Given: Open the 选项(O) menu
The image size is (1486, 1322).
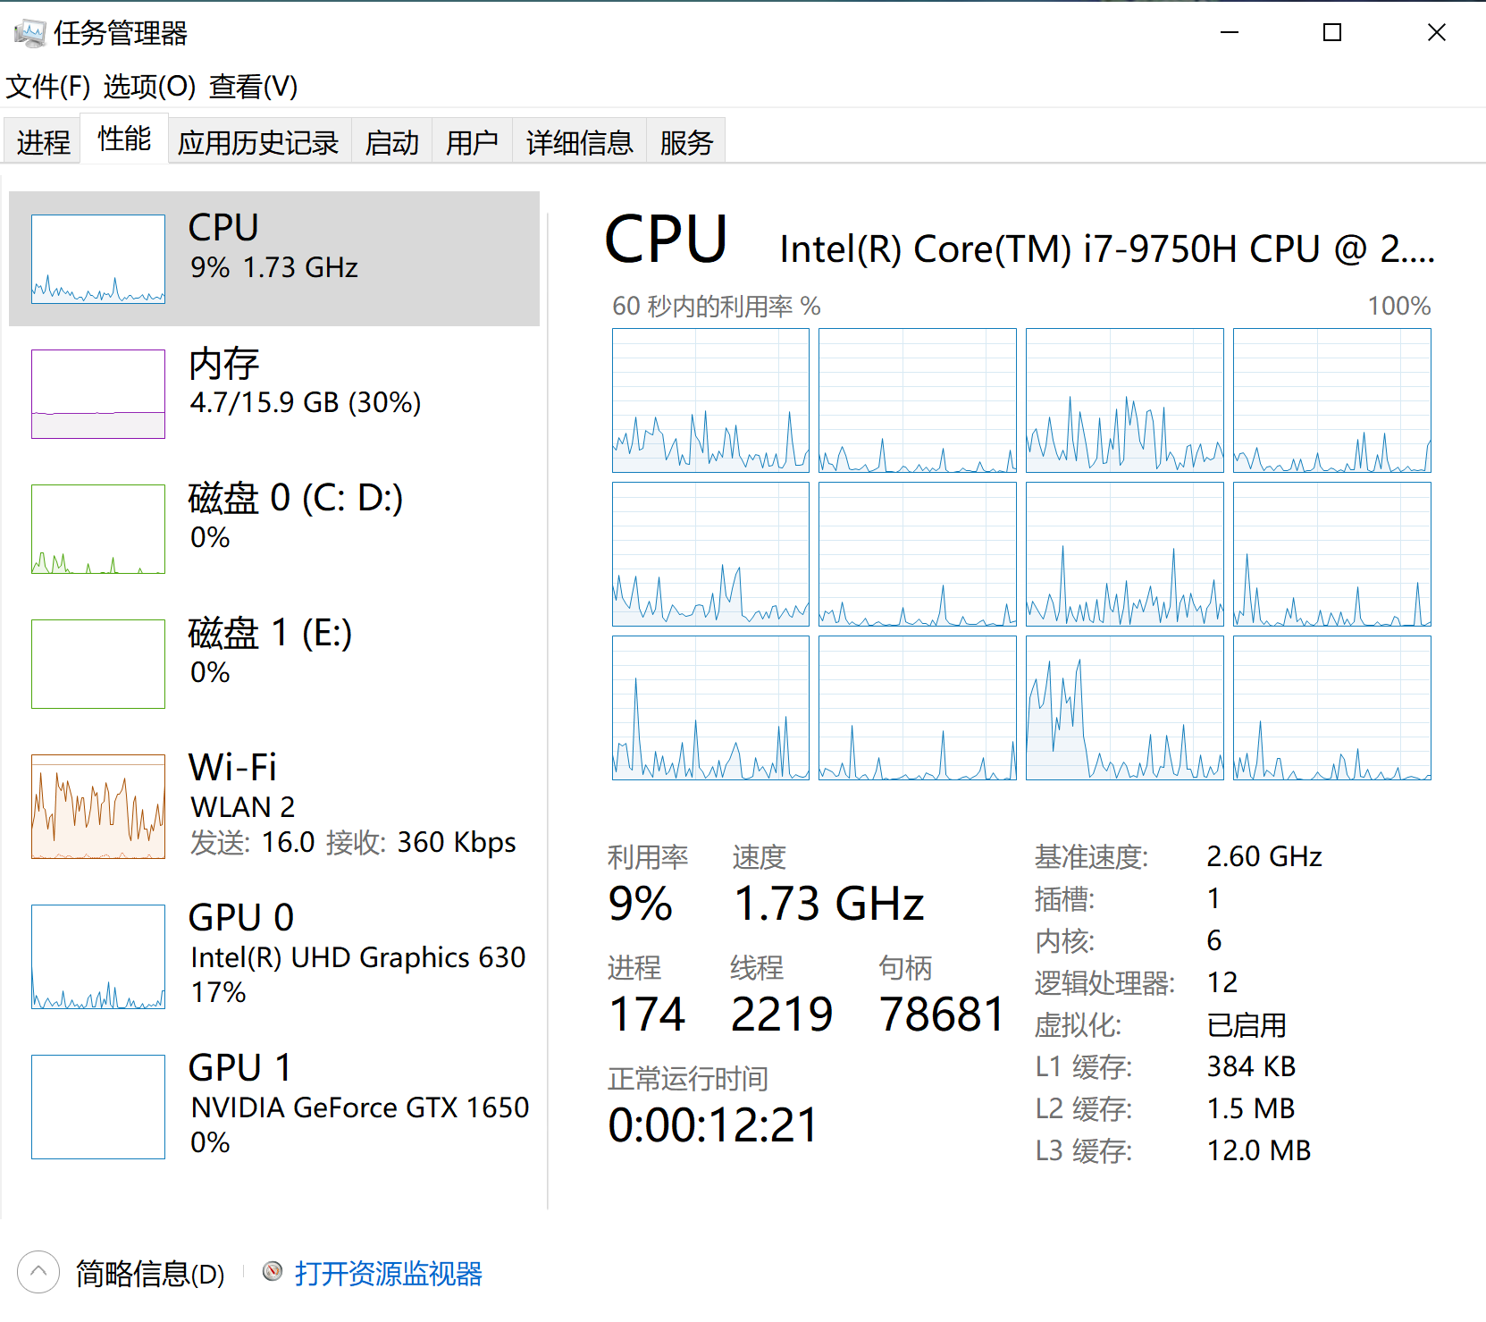Looking at the screenshot, I should pyautogui.click(x=149, y=87).
